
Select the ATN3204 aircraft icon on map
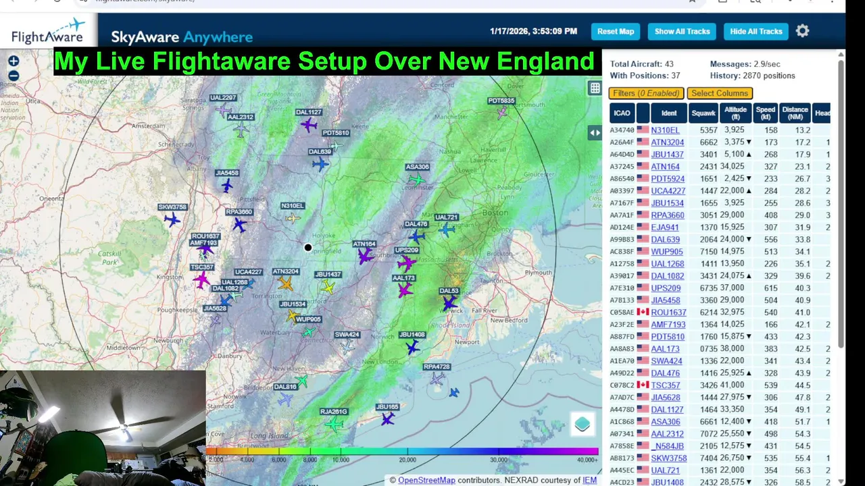tap(285, 284)
